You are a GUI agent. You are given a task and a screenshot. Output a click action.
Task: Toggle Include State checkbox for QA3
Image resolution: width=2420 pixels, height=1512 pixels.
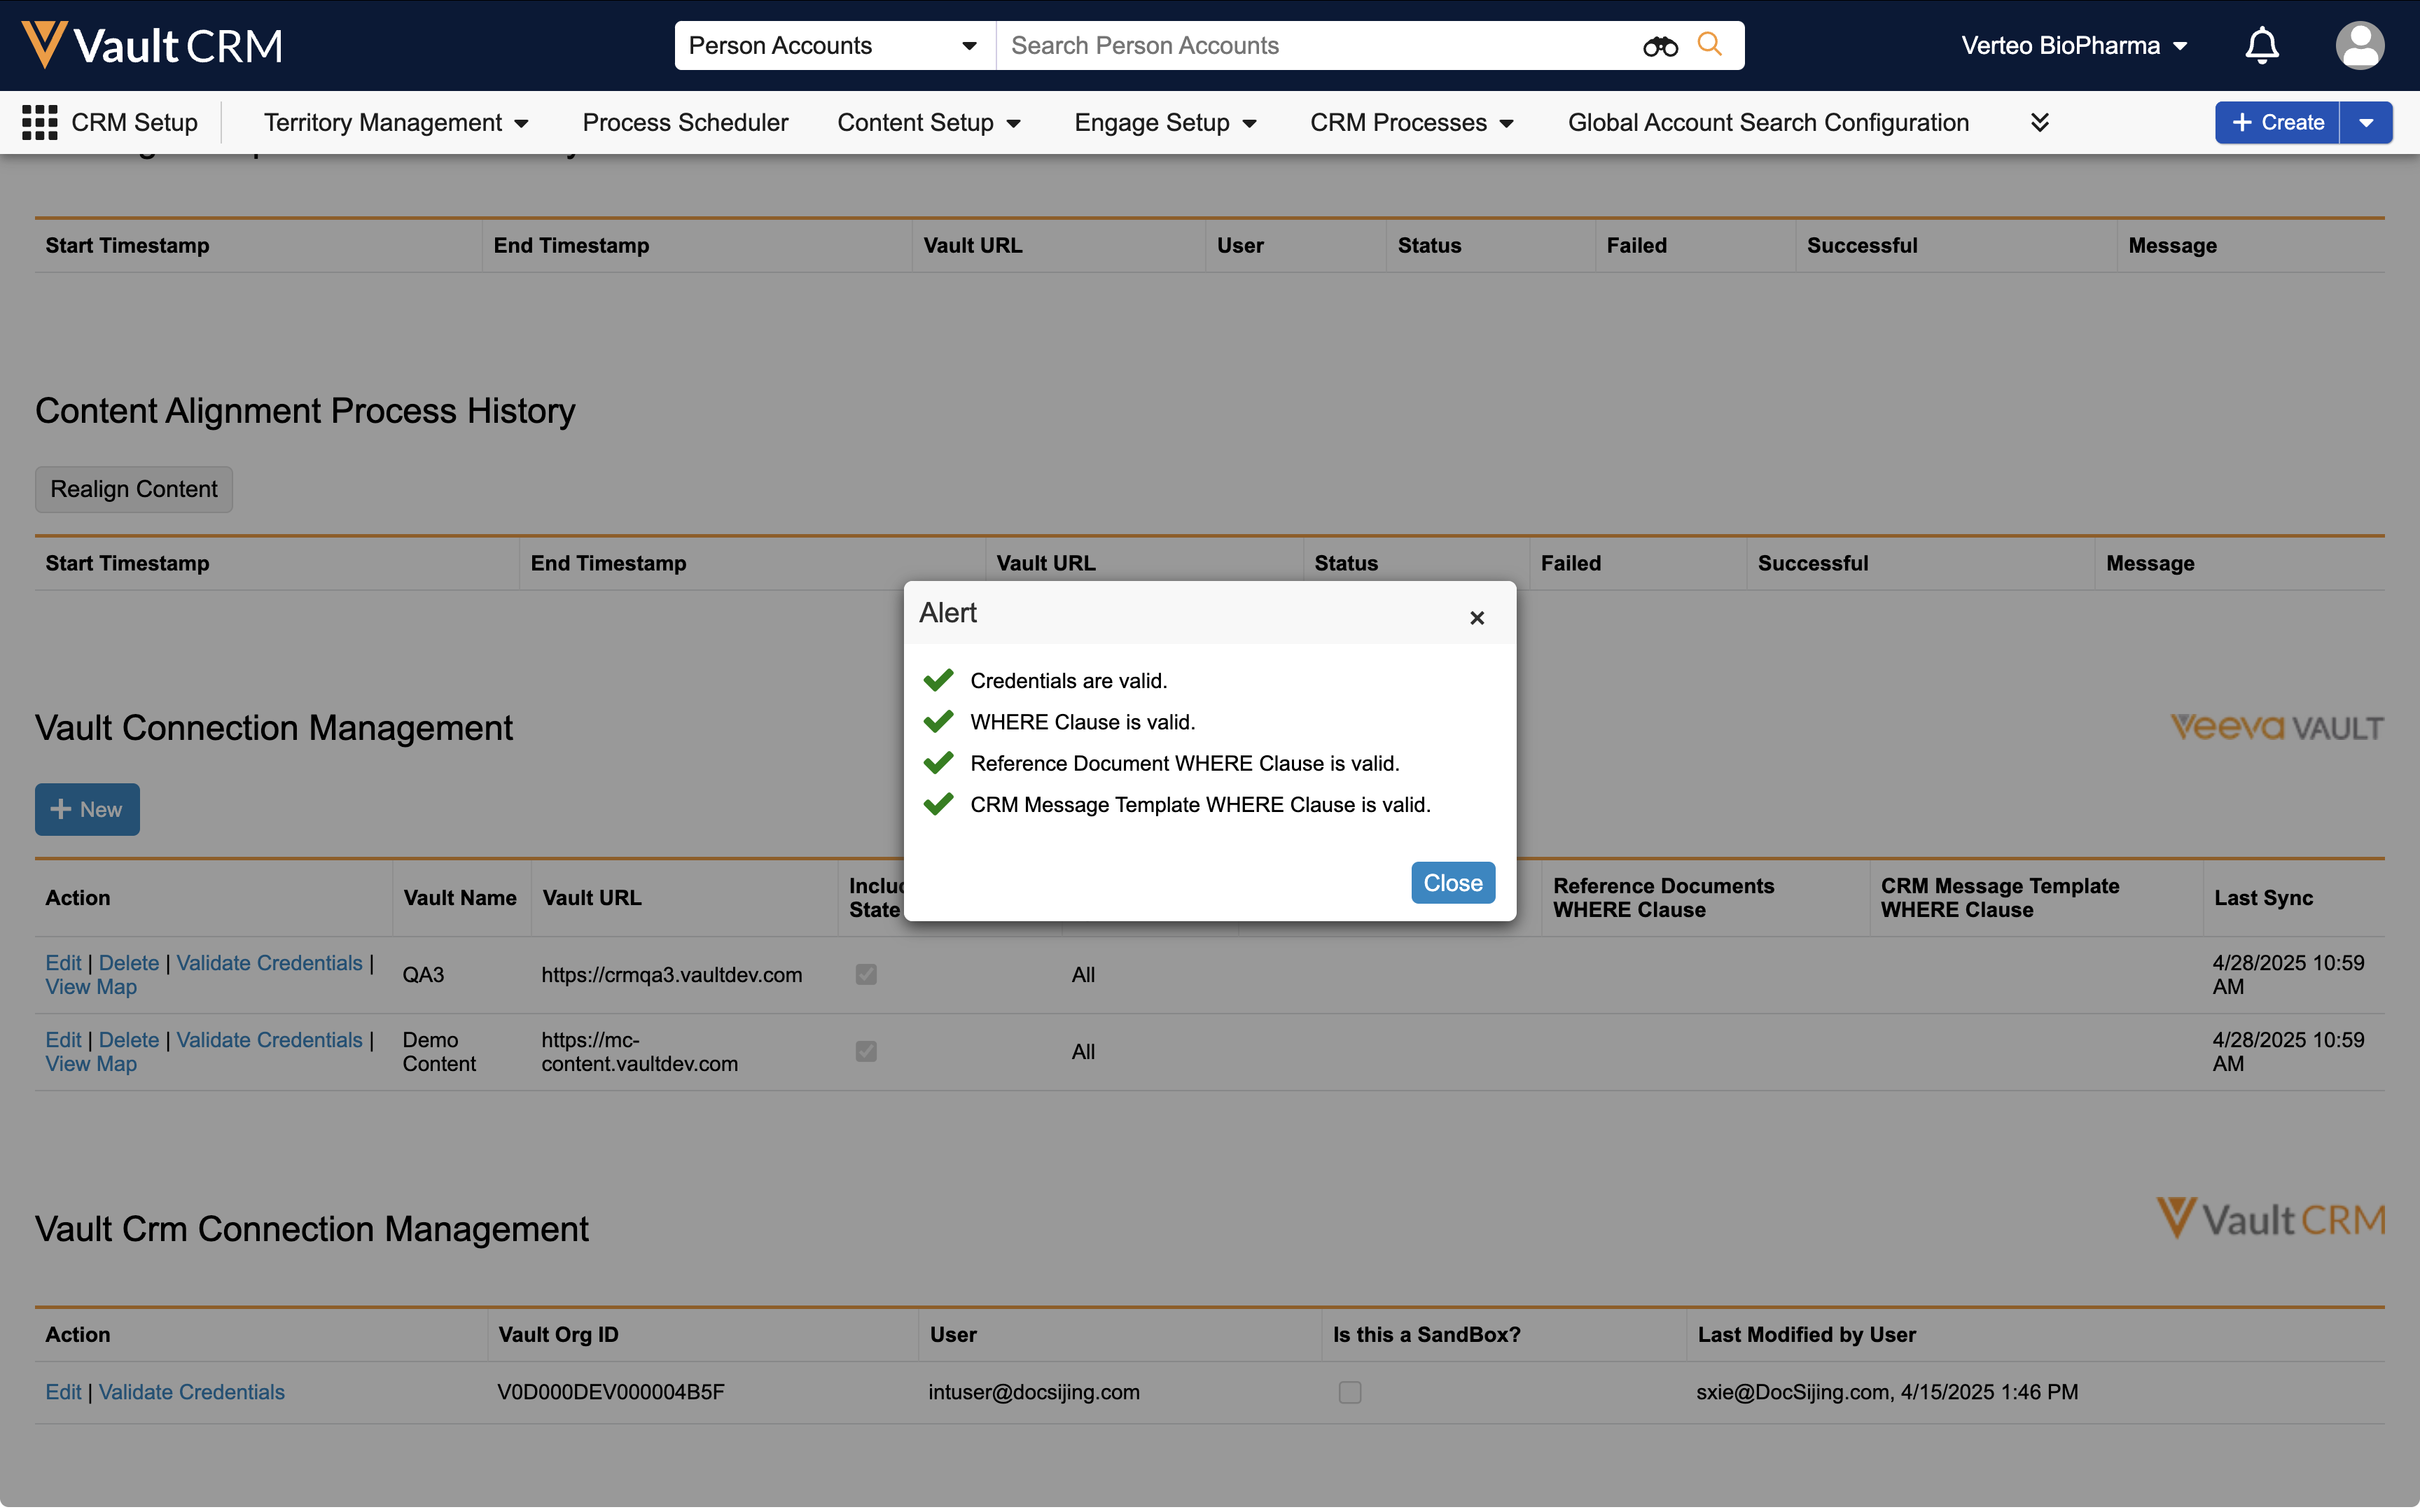[866, 974]
